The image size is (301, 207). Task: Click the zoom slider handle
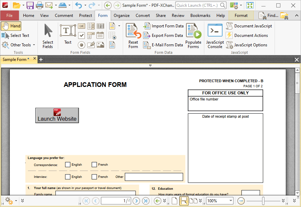[x=263, y=201]
